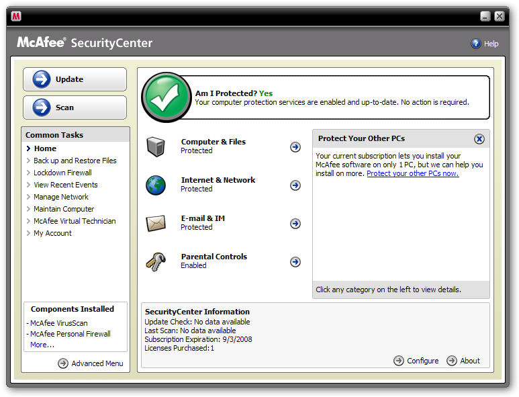Expand the Internet & Network details arrow
This screenshot has width=519, height=397.
295,185
